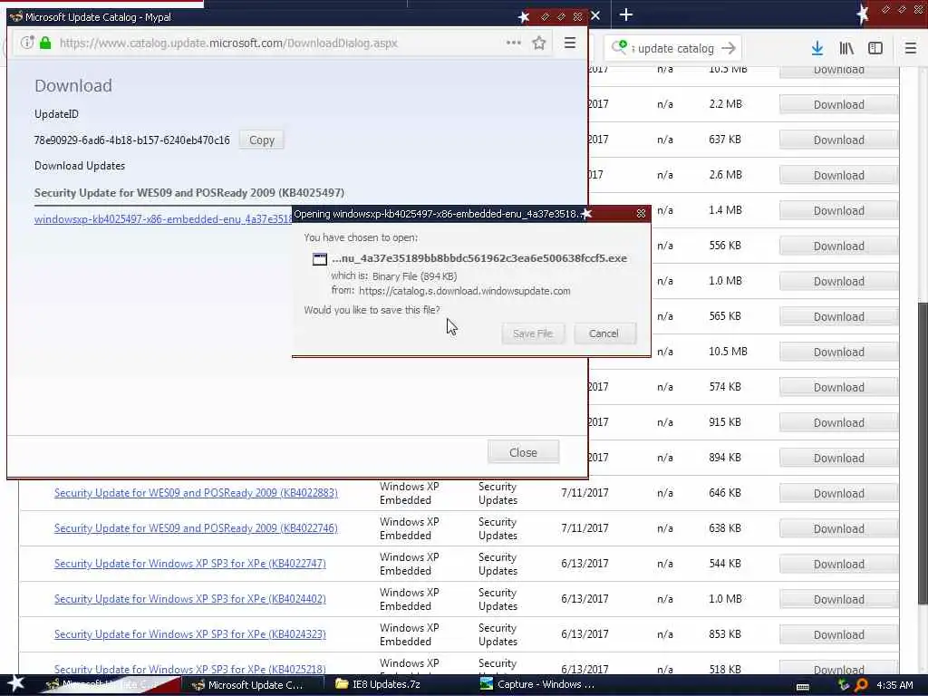The height and width of the screenshot is (696, 928).
Task: Download the 574 KB update
Action: tap(838, 388)
